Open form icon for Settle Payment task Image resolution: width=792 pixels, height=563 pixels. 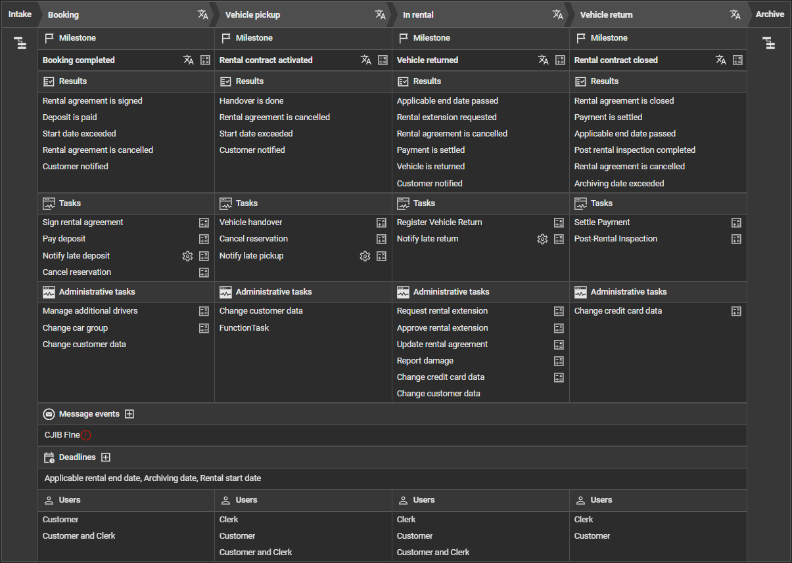click(x=736, y=222)
